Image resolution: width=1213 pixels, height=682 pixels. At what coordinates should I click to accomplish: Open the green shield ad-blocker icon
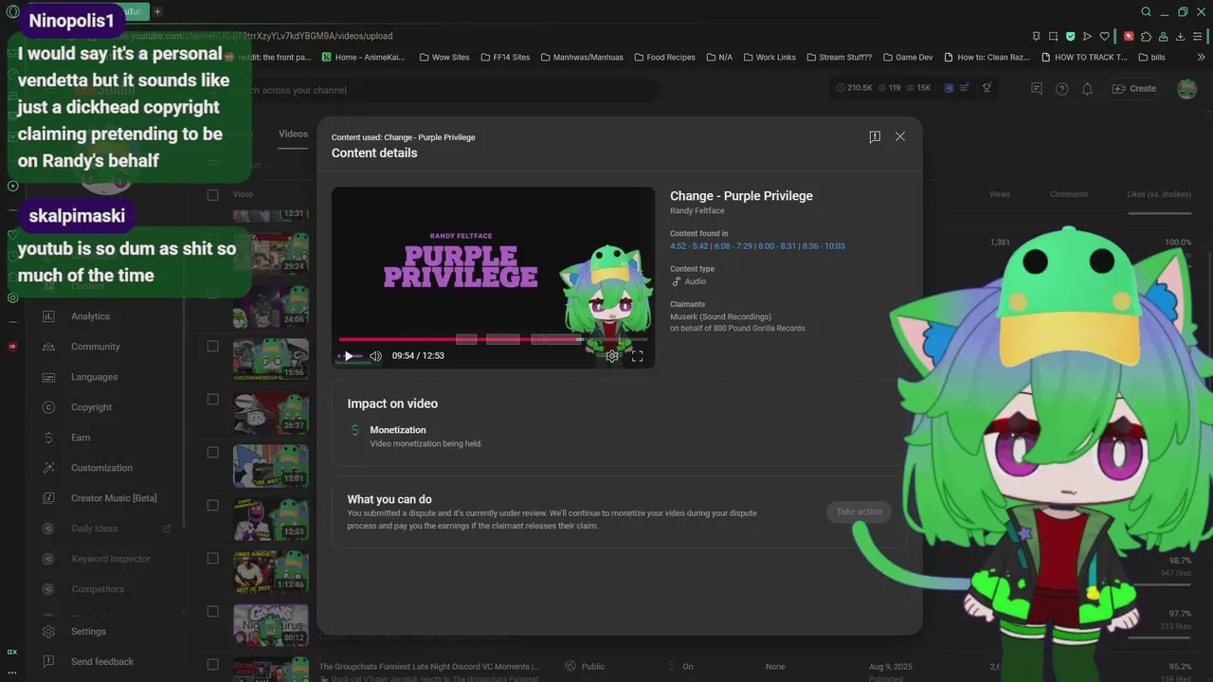pyautogui.click(x=1070, y=36)
